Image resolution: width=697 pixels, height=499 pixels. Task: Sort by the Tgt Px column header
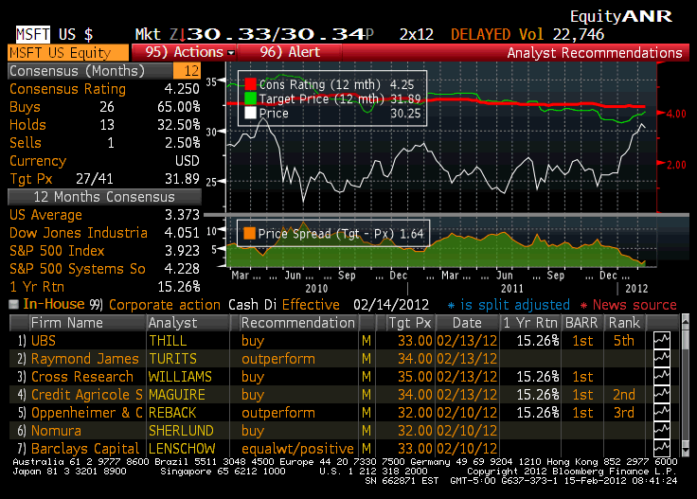411,323
